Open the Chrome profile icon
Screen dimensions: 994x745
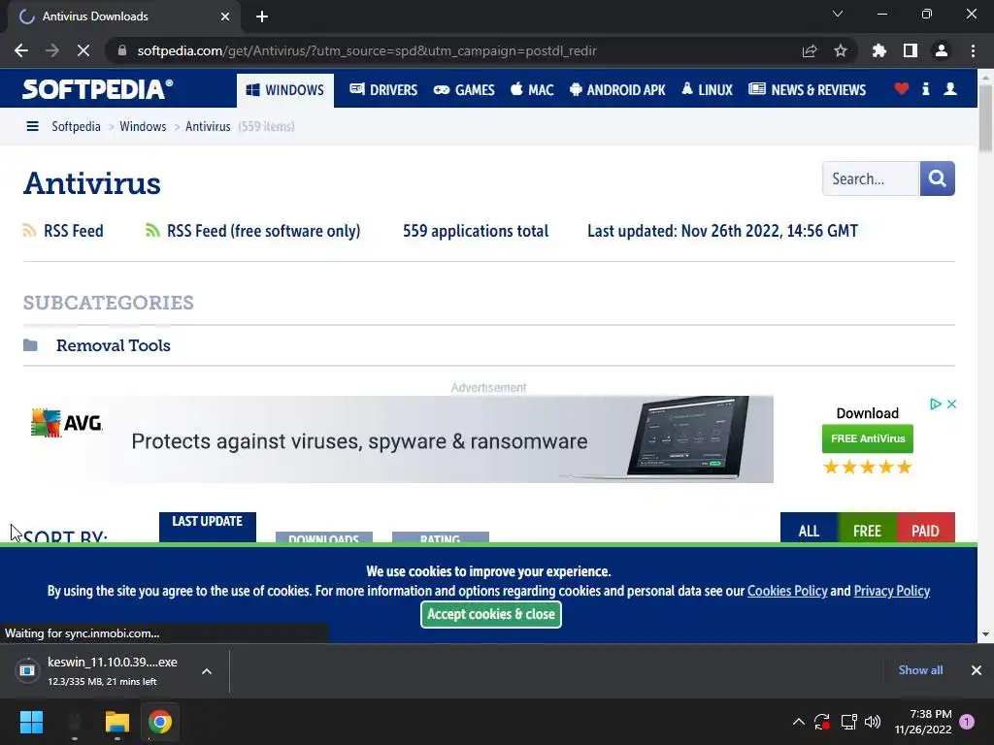pyautogui.click(x=942, y=50)
